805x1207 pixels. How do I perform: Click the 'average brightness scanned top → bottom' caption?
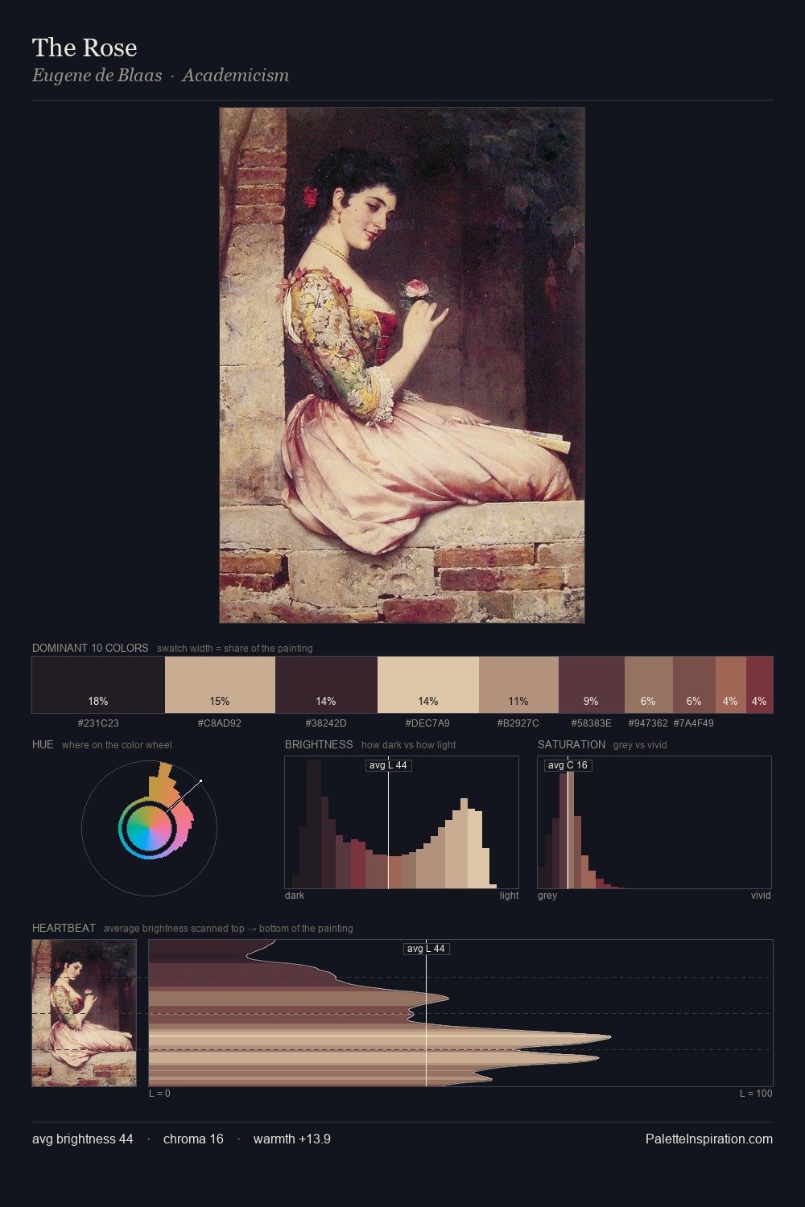coord(228,929)
